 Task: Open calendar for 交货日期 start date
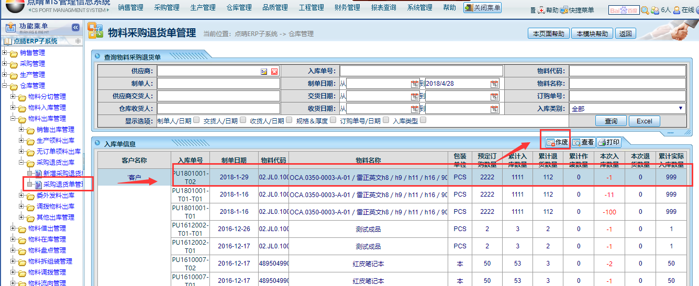click(414, 96)
